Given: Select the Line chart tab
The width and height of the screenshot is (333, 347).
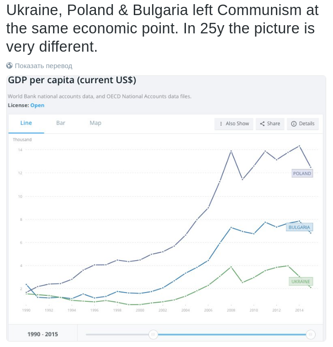Looking at the screenshot, I should tap(26, 123).
